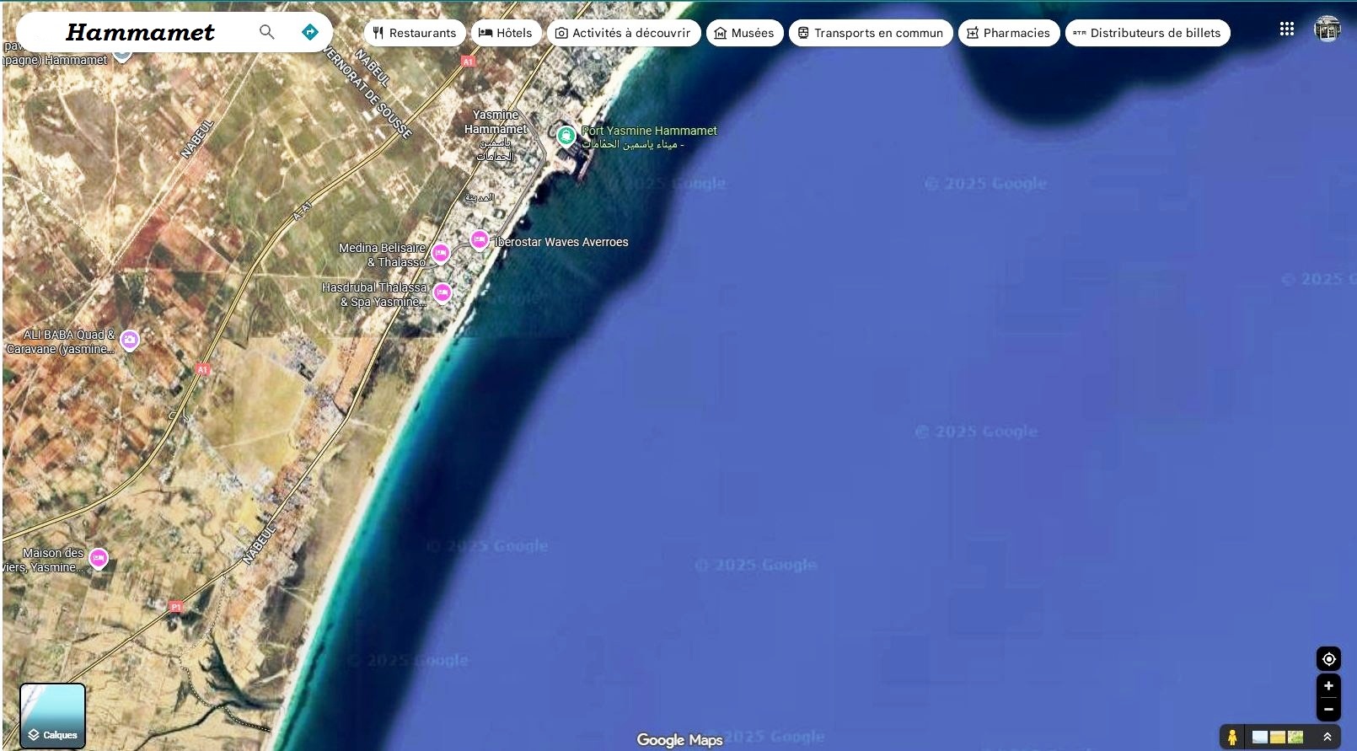This screenshot has height=751, width=1357.
Task: Select the Musées category chip
Action: [x=744, y=33]
